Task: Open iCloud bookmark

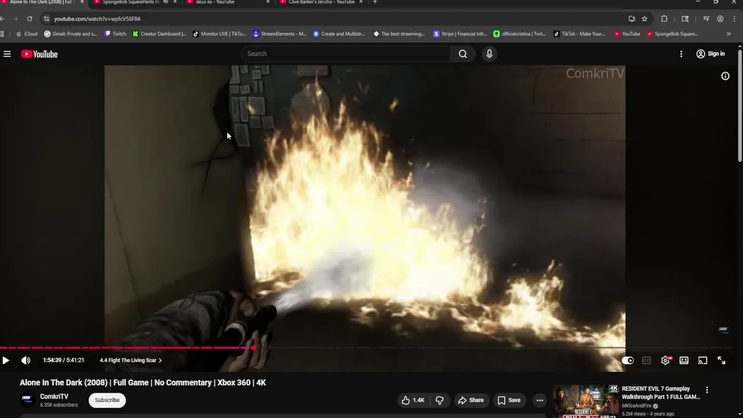Action: [27, 34]
